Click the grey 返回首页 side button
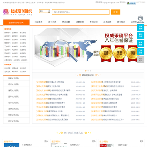This screenshot has height=147, width=147. pyautogui.click(x=140, y=59)
